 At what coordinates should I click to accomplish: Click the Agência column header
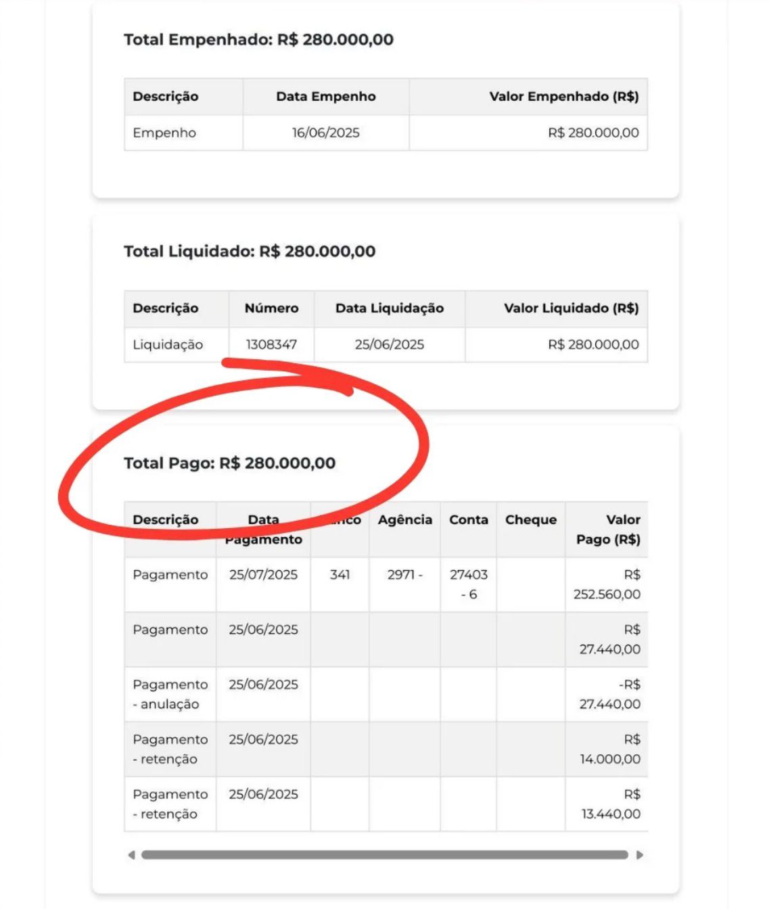tap(404, 520)
